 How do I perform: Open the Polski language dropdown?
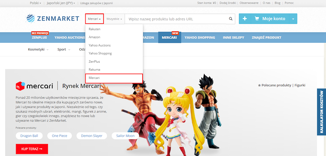35,3
